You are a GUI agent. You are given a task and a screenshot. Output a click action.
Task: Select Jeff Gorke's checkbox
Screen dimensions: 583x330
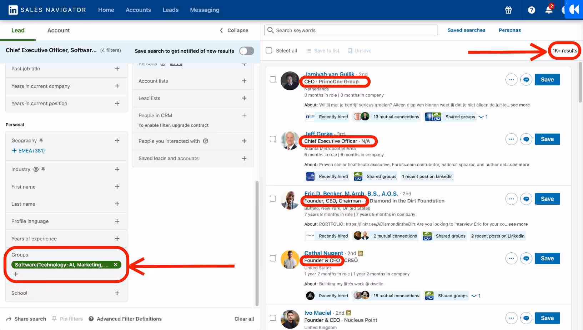pyautogui.click(x=273, y=139)
